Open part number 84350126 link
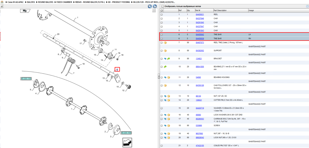The image size is (309, 148). click(200, 86)
